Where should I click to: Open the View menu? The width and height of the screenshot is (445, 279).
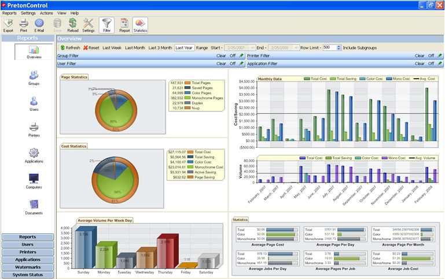click(61, 13)
